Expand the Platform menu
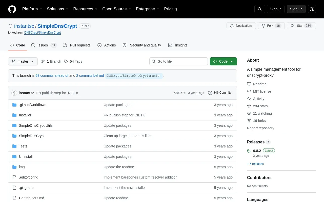Image resolution: width=324 pixels, height=202 pixels. (32, 9)
